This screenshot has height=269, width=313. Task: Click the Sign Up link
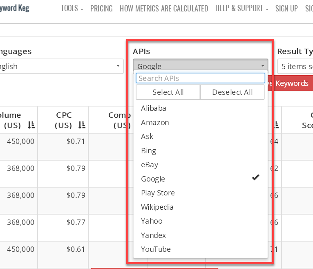point(286,8)
